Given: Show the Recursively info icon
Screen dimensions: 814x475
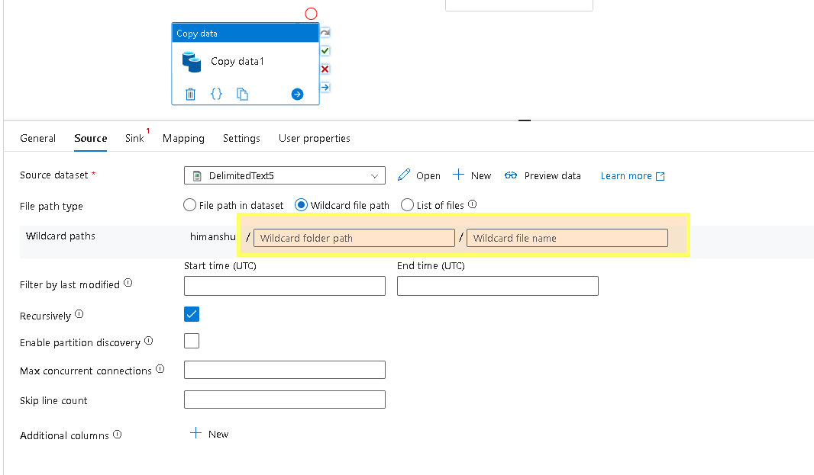Looking at the screenshot, I should 79,313.
